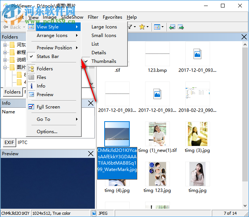This screenshot has height=217, width=249.
Task: Click the View Style menu grid icon
Action: 31,27
